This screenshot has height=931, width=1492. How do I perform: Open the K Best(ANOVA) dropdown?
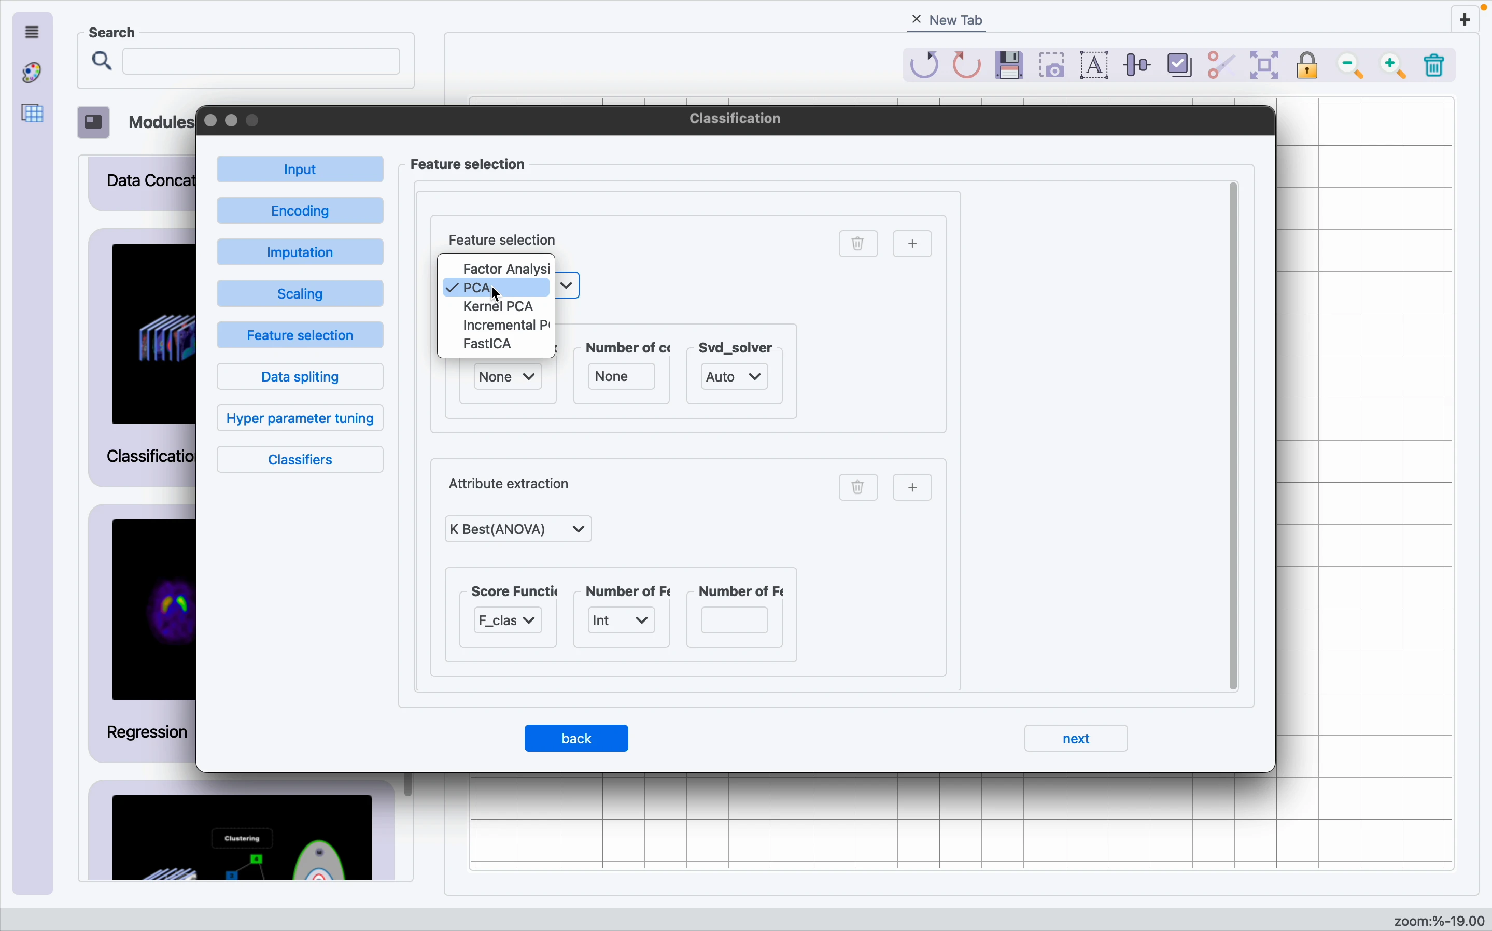[518, 530]
